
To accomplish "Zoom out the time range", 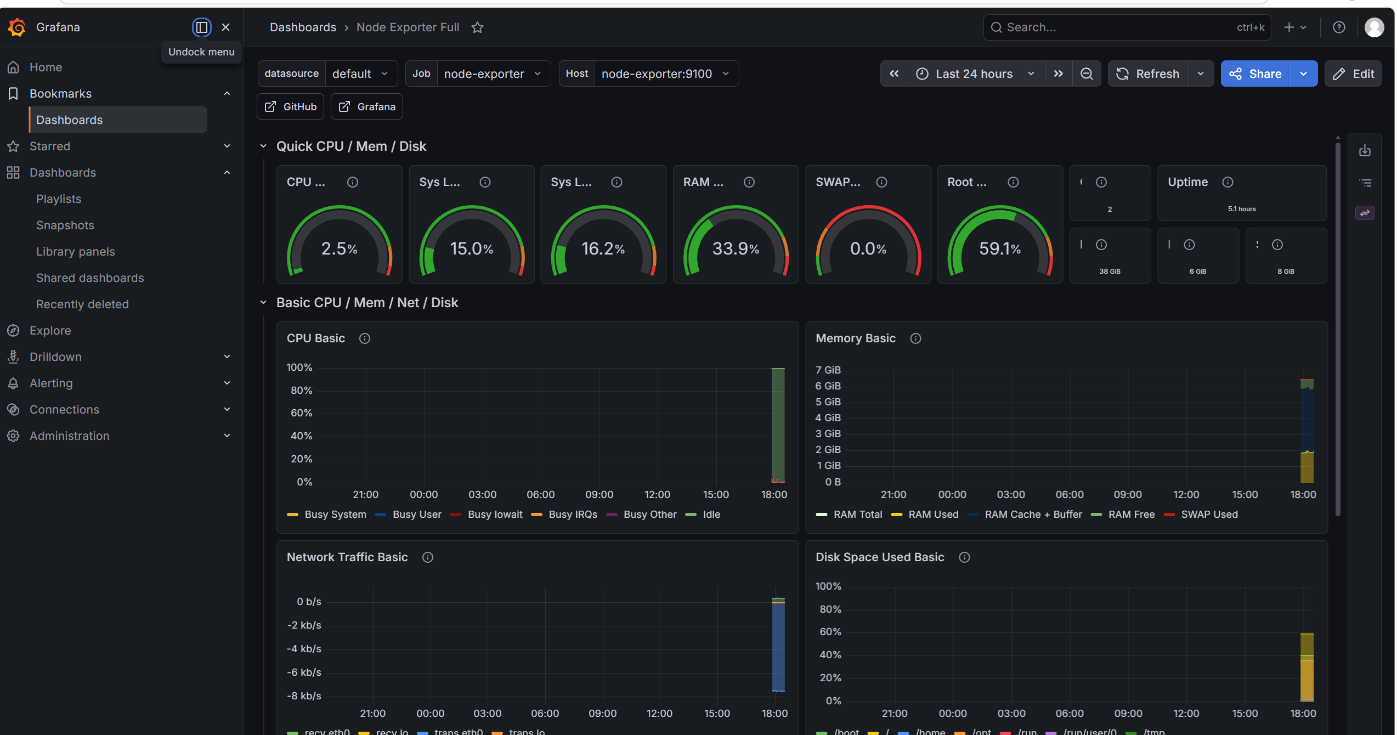I will point(1087,73).
